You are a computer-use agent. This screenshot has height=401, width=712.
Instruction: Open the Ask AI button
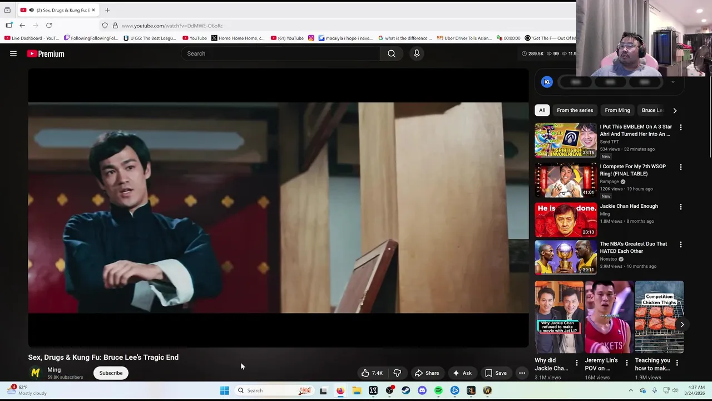pyautogui.click(x=462, y=373)
